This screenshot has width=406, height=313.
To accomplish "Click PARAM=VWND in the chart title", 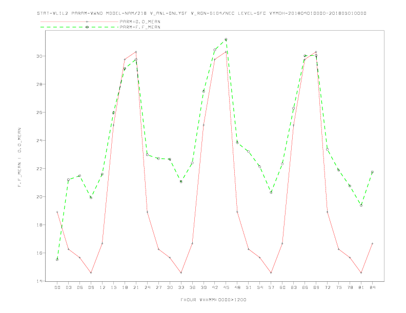I will click(x=87, y=13).
